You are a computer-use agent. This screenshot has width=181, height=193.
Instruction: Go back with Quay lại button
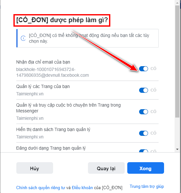(x=106, y=168)
